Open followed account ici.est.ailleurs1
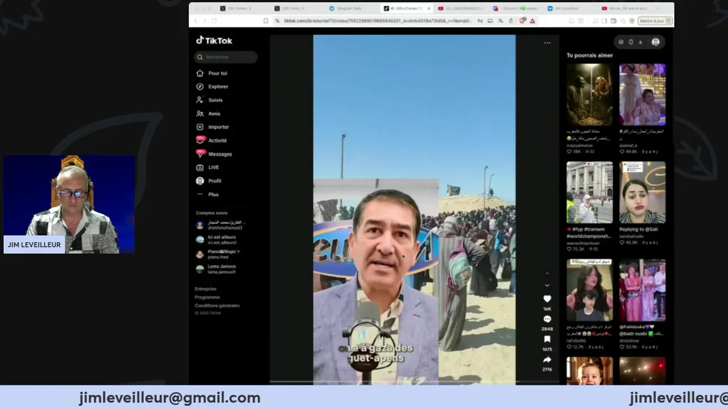 coord(217,240)
